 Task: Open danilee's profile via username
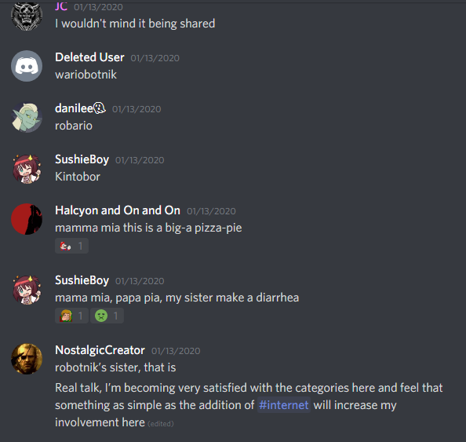point(74,108)
